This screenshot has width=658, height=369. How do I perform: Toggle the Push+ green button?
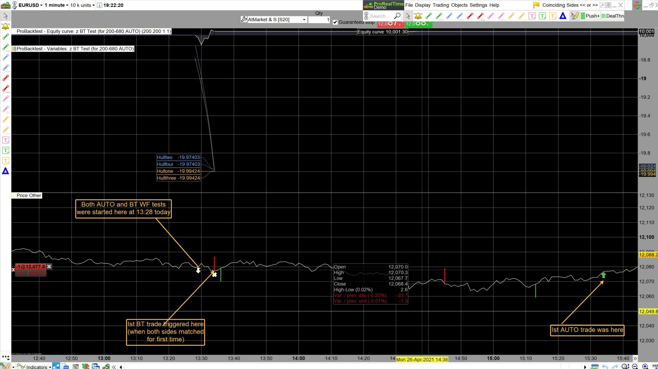pos(590,16)
